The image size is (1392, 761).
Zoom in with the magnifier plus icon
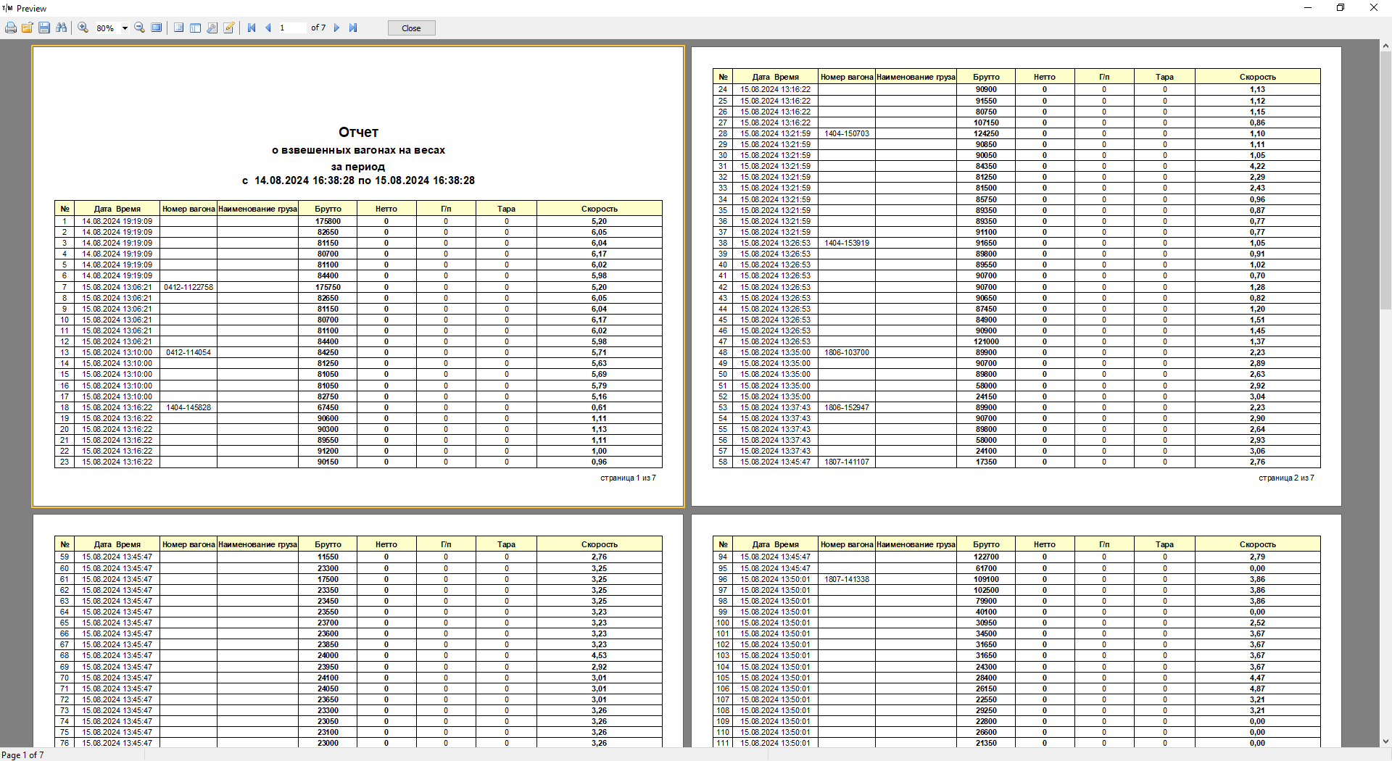point(83,28)
